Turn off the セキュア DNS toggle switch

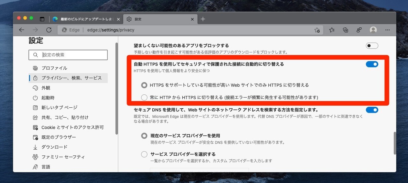[x=372, y=110]
